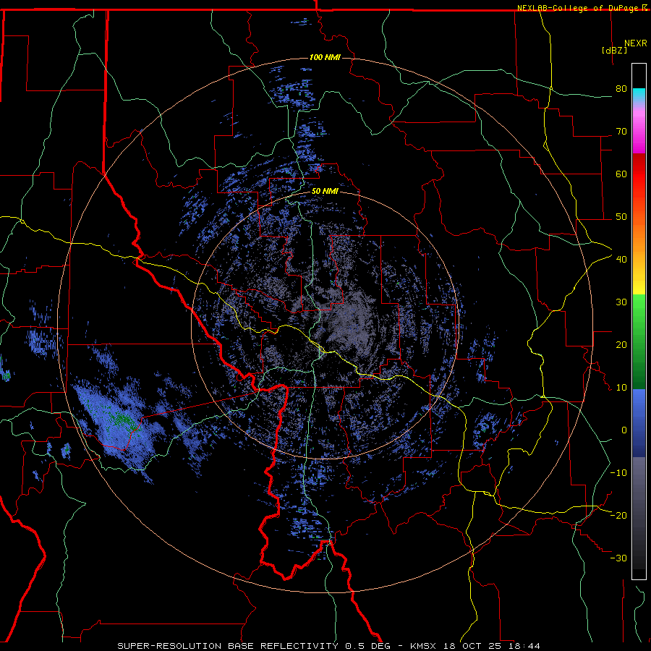Click the 80 value on dBZ scale
651x651 pixels.
coord(621,89)
